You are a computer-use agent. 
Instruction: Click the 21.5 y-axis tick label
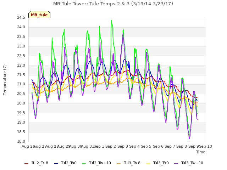(x=21, y=75)
